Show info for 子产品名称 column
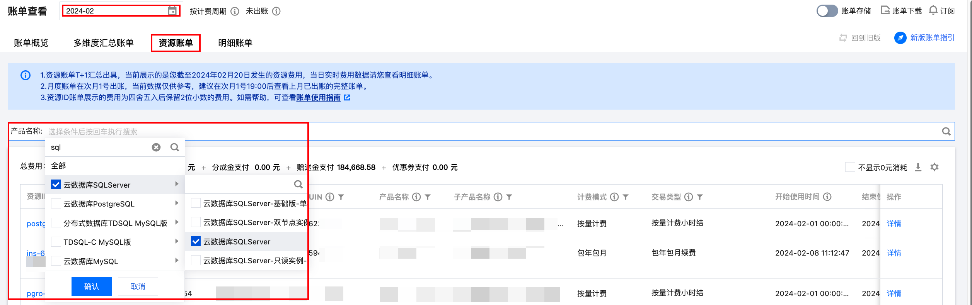The image size is (972, 305). point(498,197)
